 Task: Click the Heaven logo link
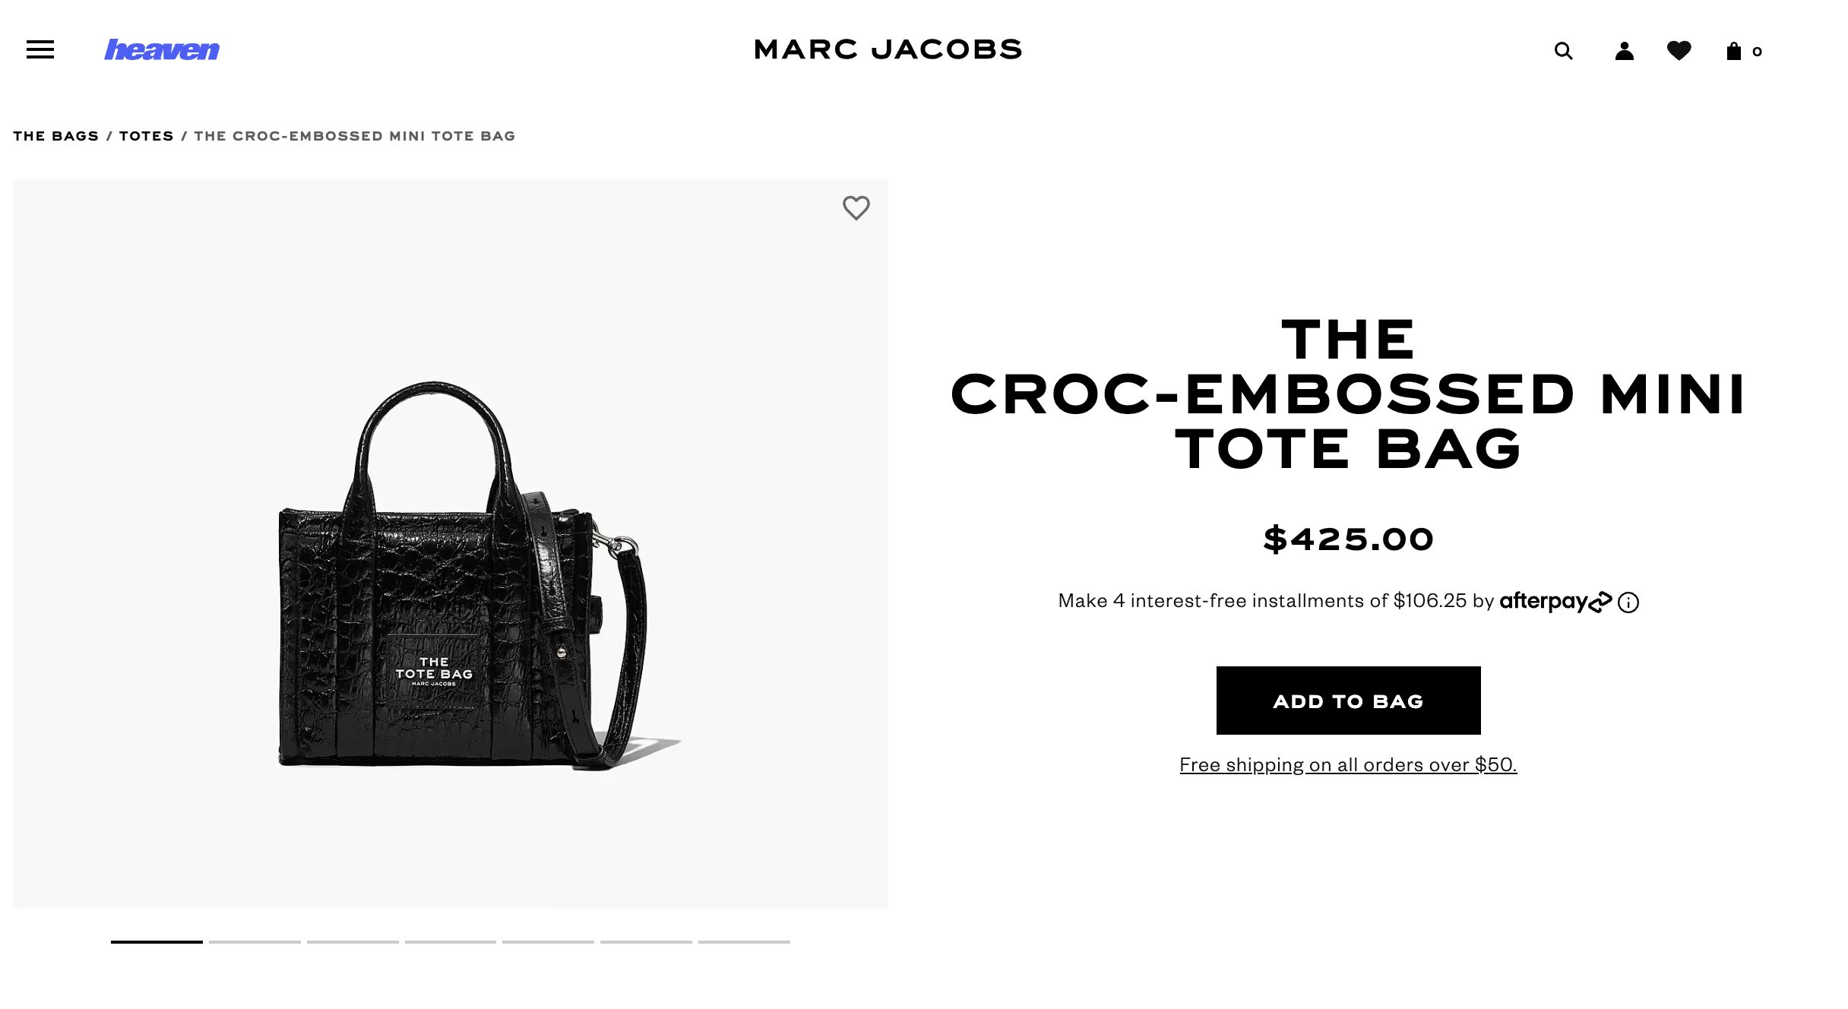tap(162, 50)
